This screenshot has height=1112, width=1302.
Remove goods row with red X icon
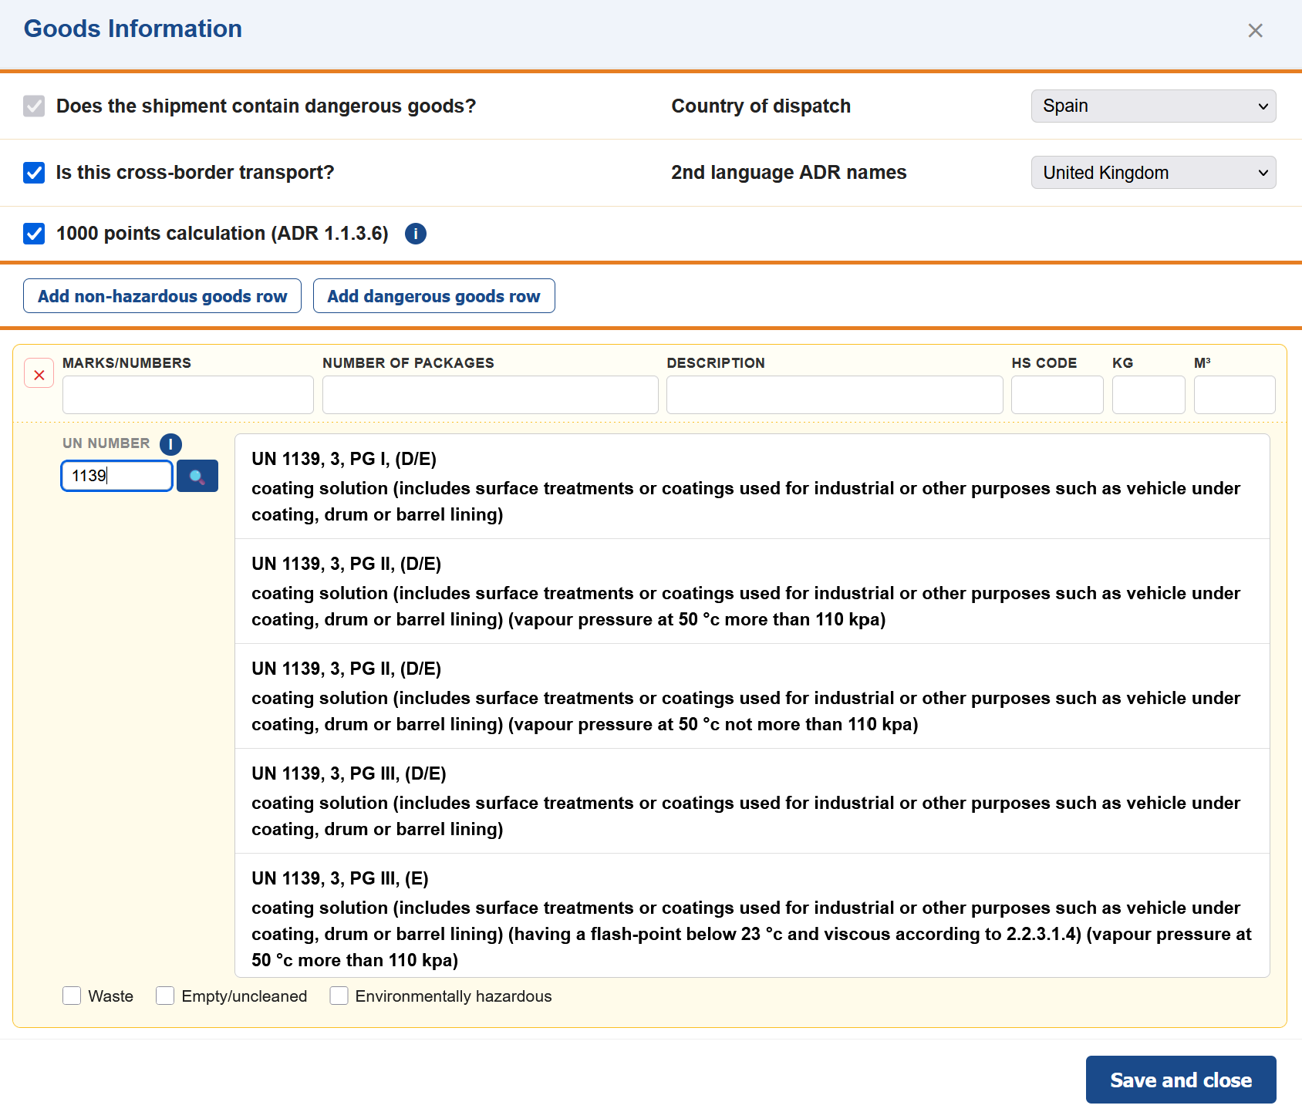pyautogui.click(x=39, y=375)
